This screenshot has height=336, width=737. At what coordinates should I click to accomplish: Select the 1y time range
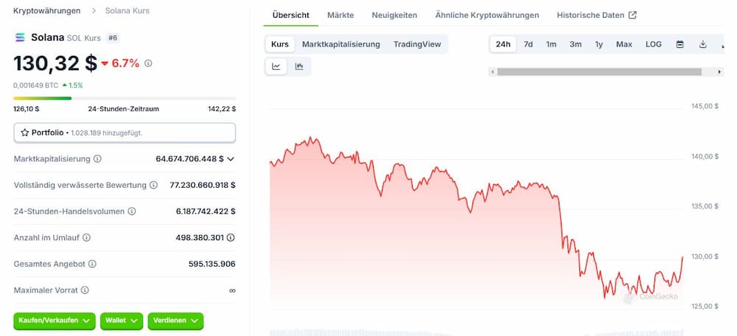[598, 44]
